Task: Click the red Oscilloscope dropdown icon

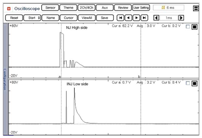Action: click(x=9, y=9)
